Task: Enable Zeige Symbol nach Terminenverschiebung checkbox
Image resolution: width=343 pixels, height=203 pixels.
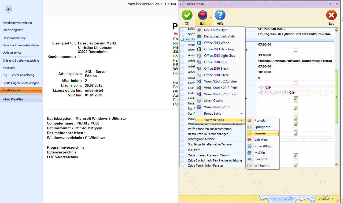Action: point(296,160)
